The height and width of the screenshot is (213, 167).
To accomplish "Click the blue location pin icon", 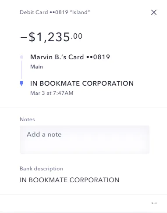I will (21, 83).
